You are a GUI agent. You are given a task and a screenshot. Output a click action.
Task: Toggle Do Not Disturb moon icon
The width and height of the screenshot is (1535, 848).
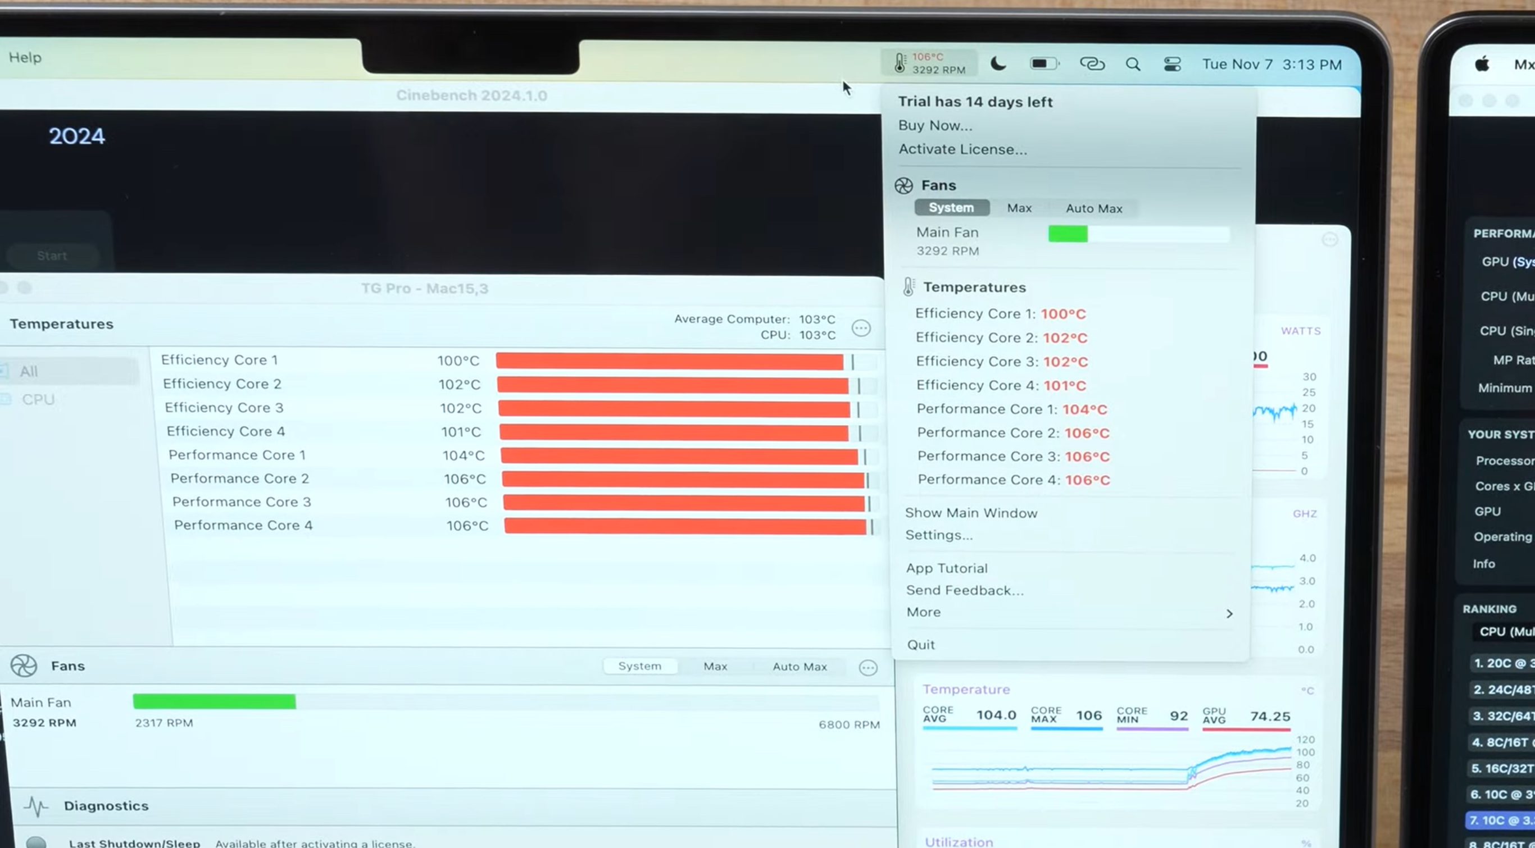click(998, 63)
